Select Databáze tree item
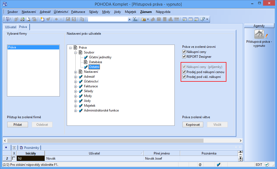The height and width of the screenshot is (169, 277). [x=95, y=62]
